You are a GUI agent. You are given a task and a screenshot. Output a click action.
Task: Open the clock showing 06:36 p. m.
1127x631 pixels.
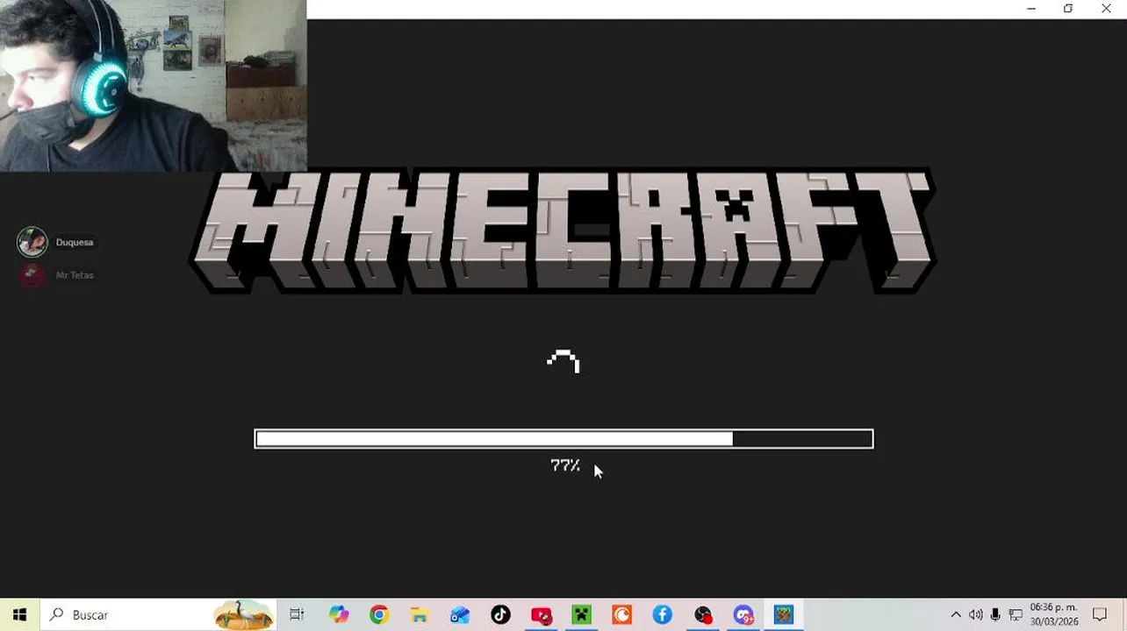point(1054,614)
